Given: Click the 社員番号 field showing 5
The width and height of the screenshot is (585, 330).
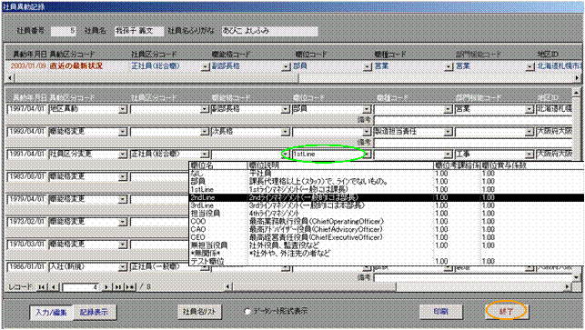Looking at the screenshot, I should [x=64, y=31].
